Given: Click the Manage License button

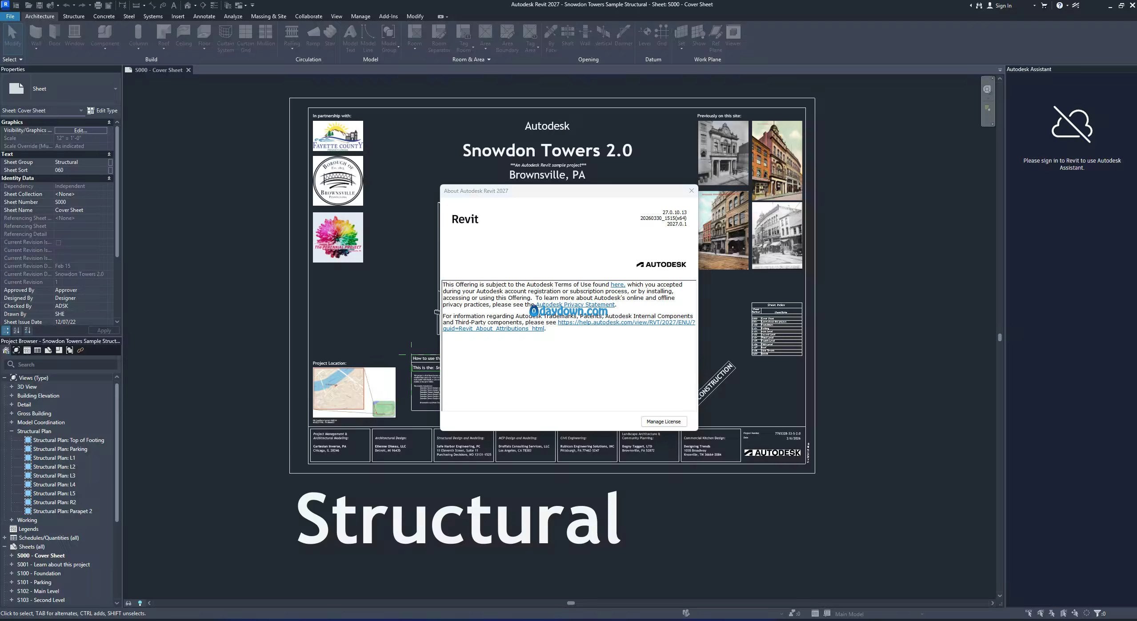Looking at the screenshot, I should [x=663, y=422].
